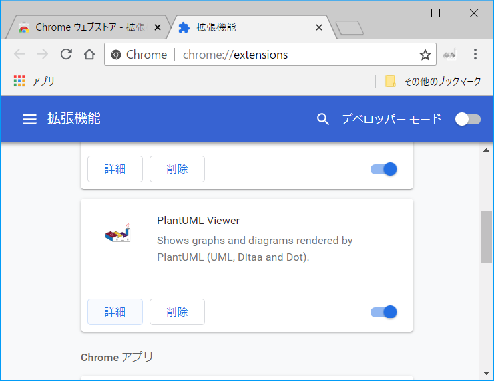Open a new tab
This screenshot has height=381, width=494.
tap(350, 28)
